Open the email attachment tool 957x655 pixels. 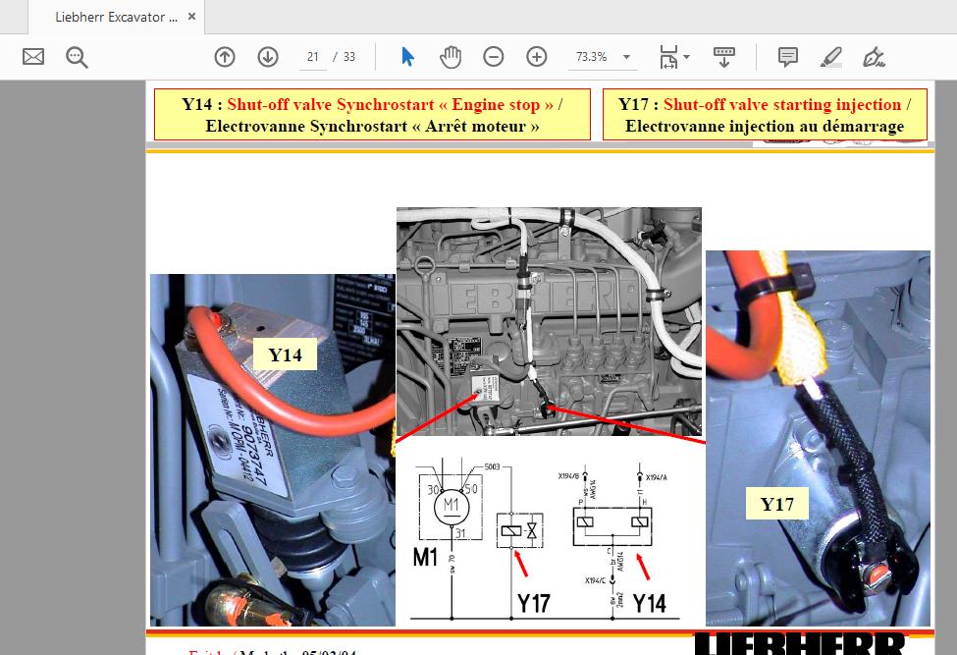pyautogui.click(x=32, y=57)
